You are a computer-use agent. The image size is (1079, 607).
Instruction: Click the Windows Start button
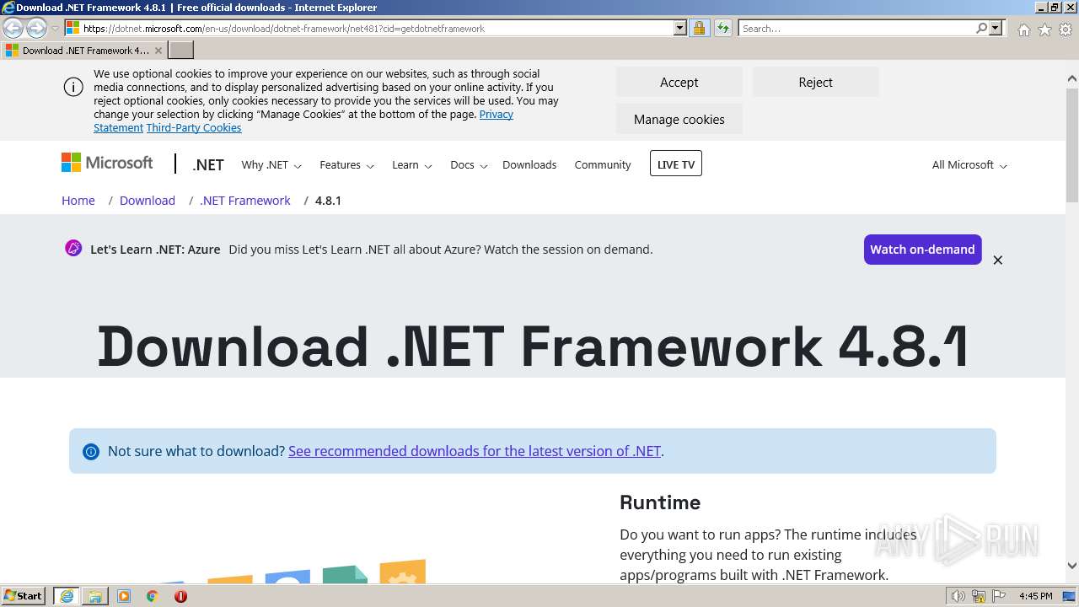(24, 596)
